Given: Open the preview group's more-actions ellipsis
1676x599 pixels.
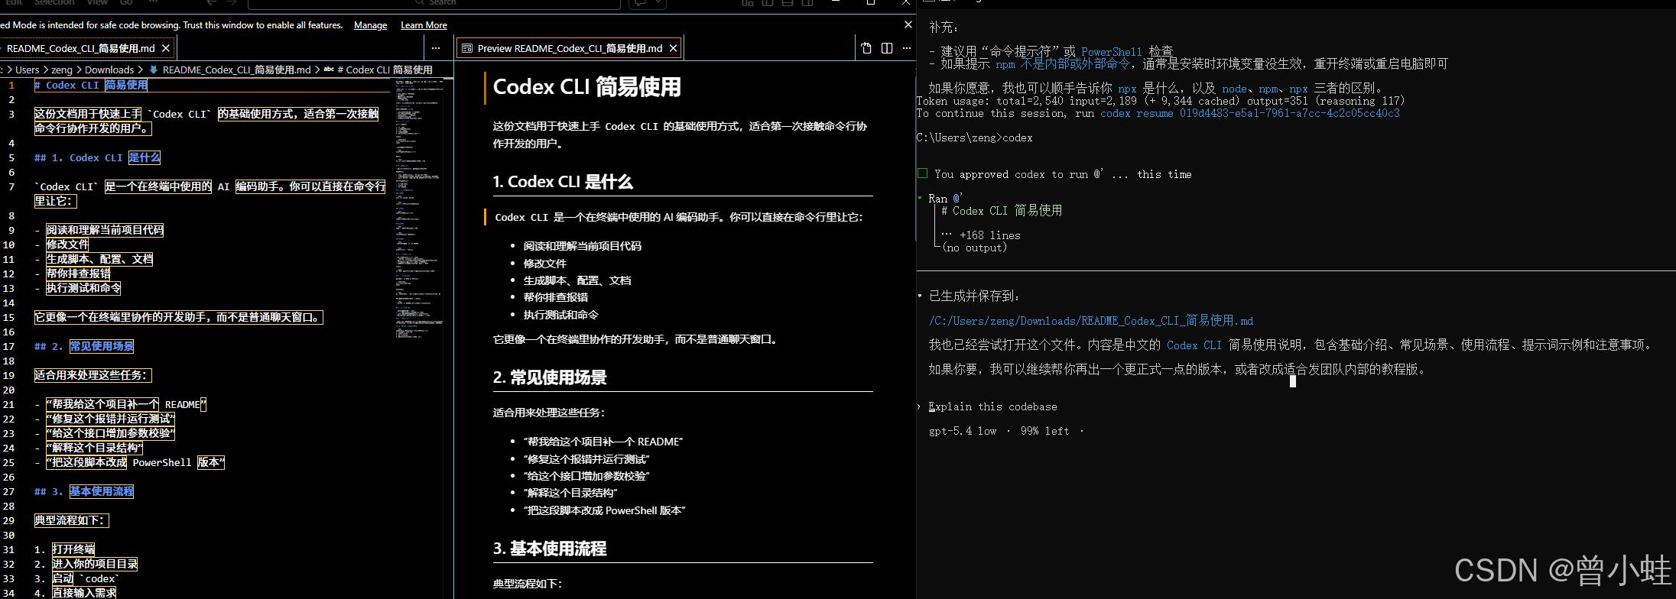Looking at the screenshot, I should 907,48.
